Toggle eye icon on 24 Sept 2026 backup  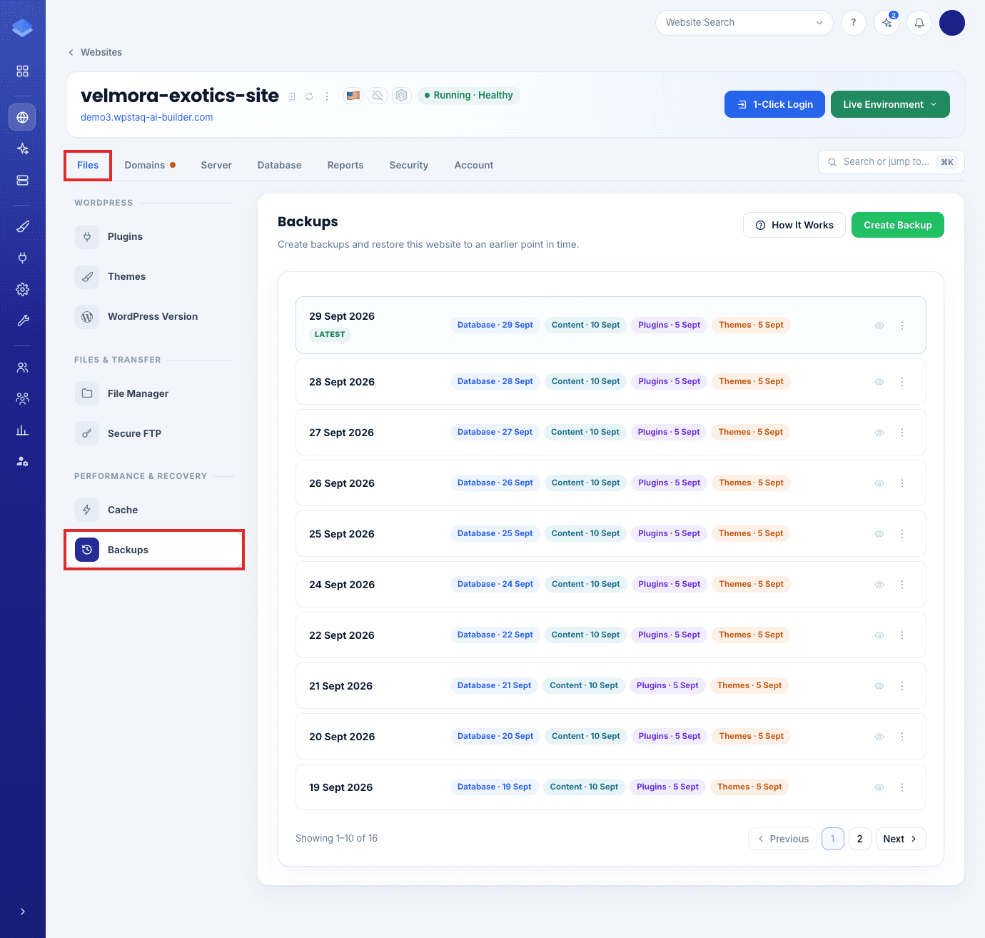[x=879, y=585]
